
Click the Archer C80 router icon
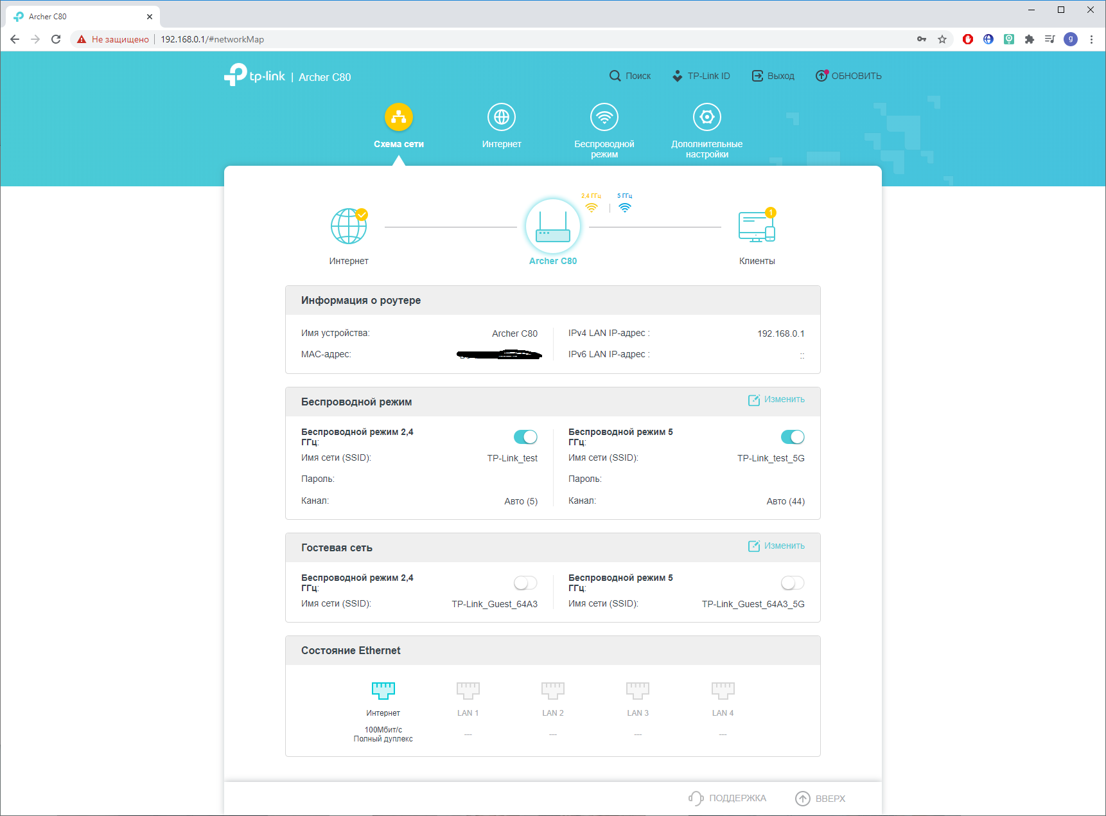552,227
